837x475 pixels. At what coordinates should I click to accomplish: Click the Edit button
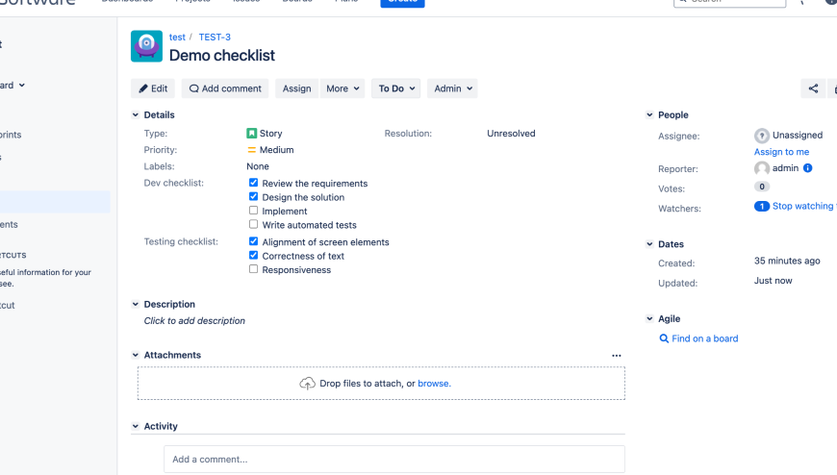pyautogui.click(x=153, y=88)
